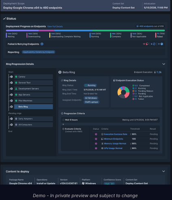Click the Staff Laptops endpoint group tag

pyautogui.click(x=92, y=102)
